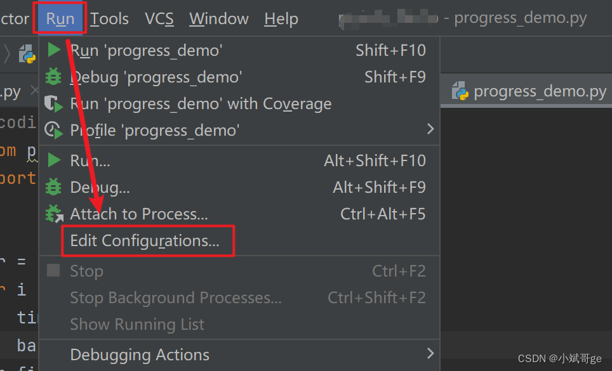Viewport: 612px width, 371px height.
Task: Click the green play icon beside Run...
Action: pos(55,160)
